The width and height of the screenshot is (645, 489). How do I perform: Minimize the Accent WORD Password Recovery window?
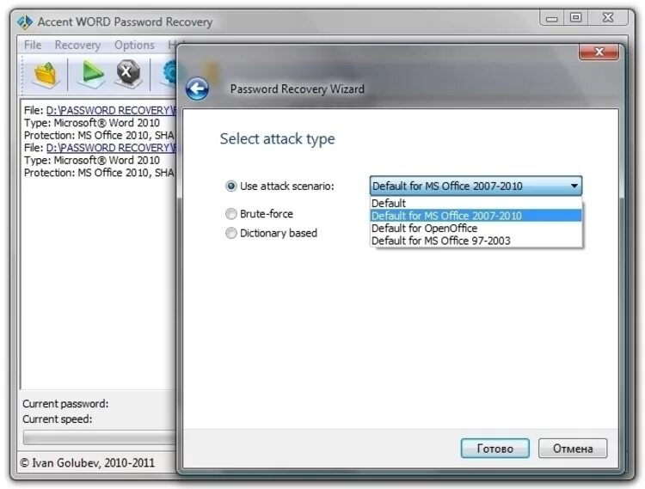552,18
